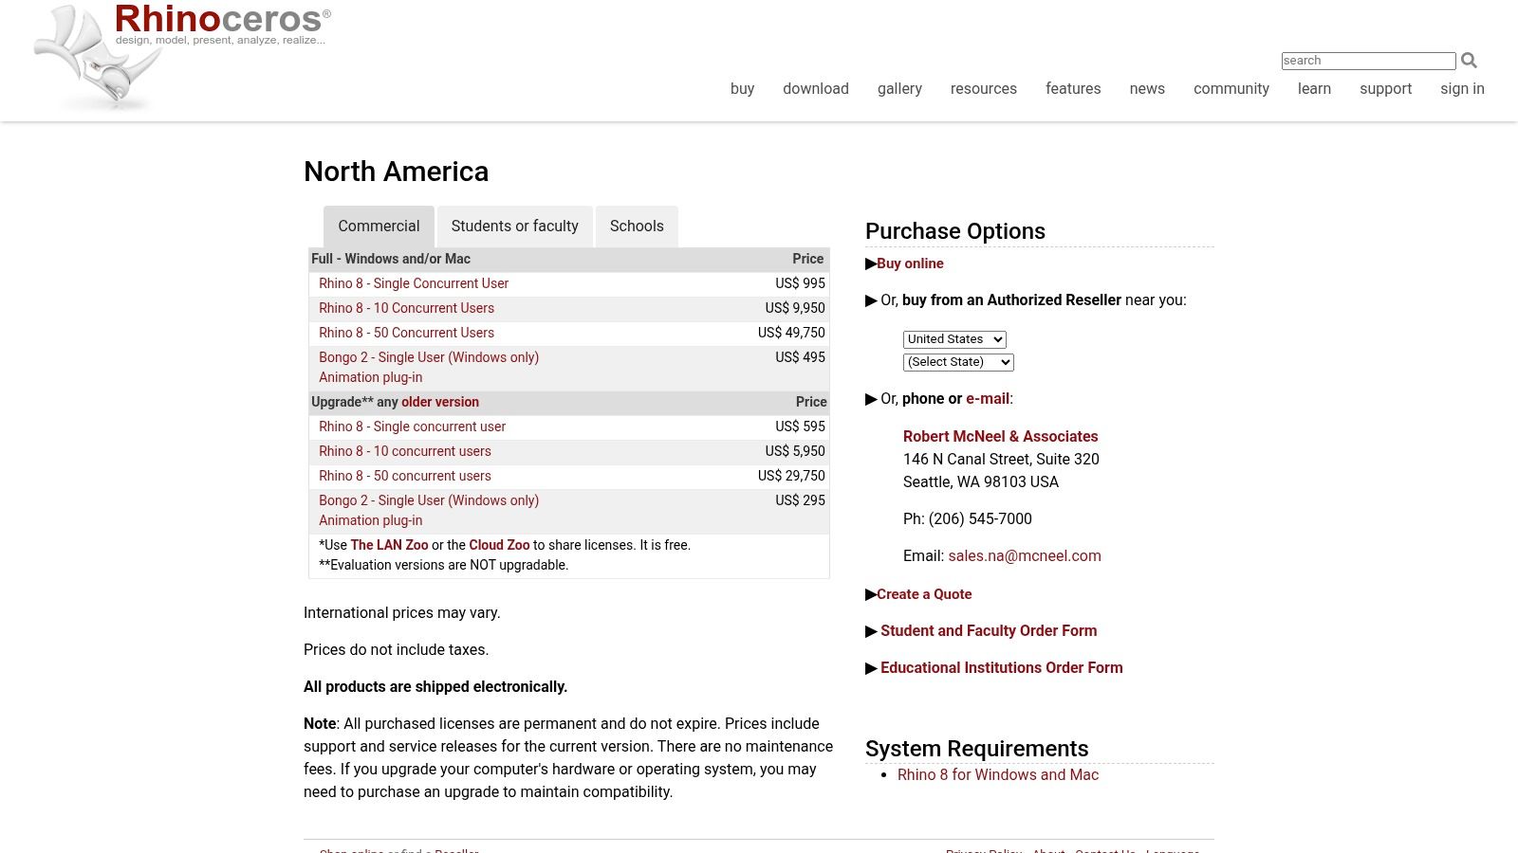This screenshot has height=853, width=1518.
Task: Click the Buy online link
Action: pos(909,263)
